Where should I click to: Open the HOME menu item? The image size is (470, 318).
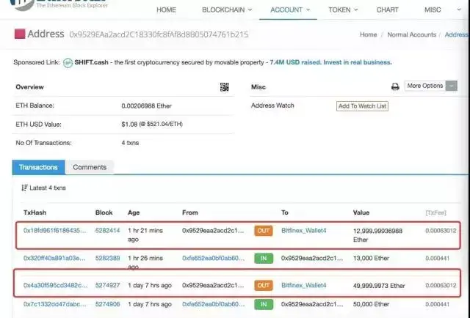pos(166,10)
